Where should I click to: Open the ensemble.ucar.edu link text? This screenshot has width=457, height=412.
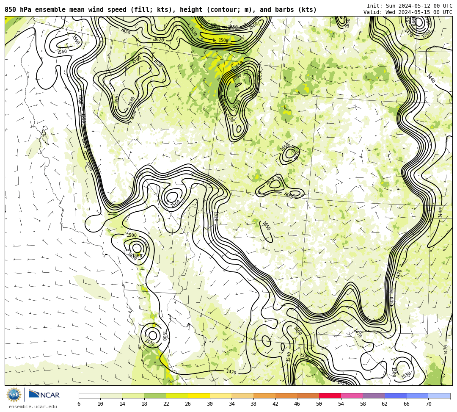click(33, 406)
